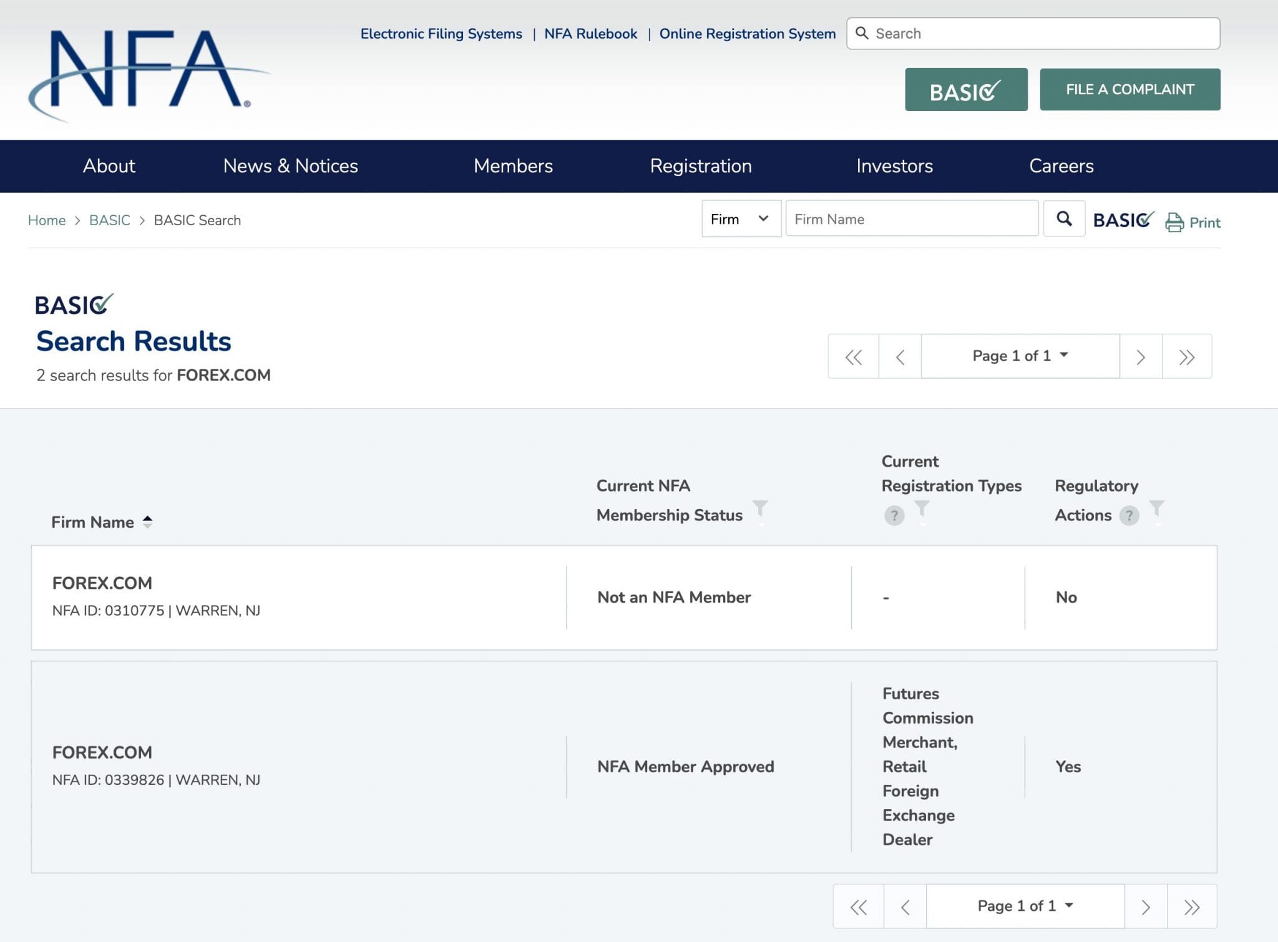Image resolution: width=1278 pixels, height=942 pixels.
Task: Go to the previous page using the bottom pagination
Action: (x=905, y=906)
